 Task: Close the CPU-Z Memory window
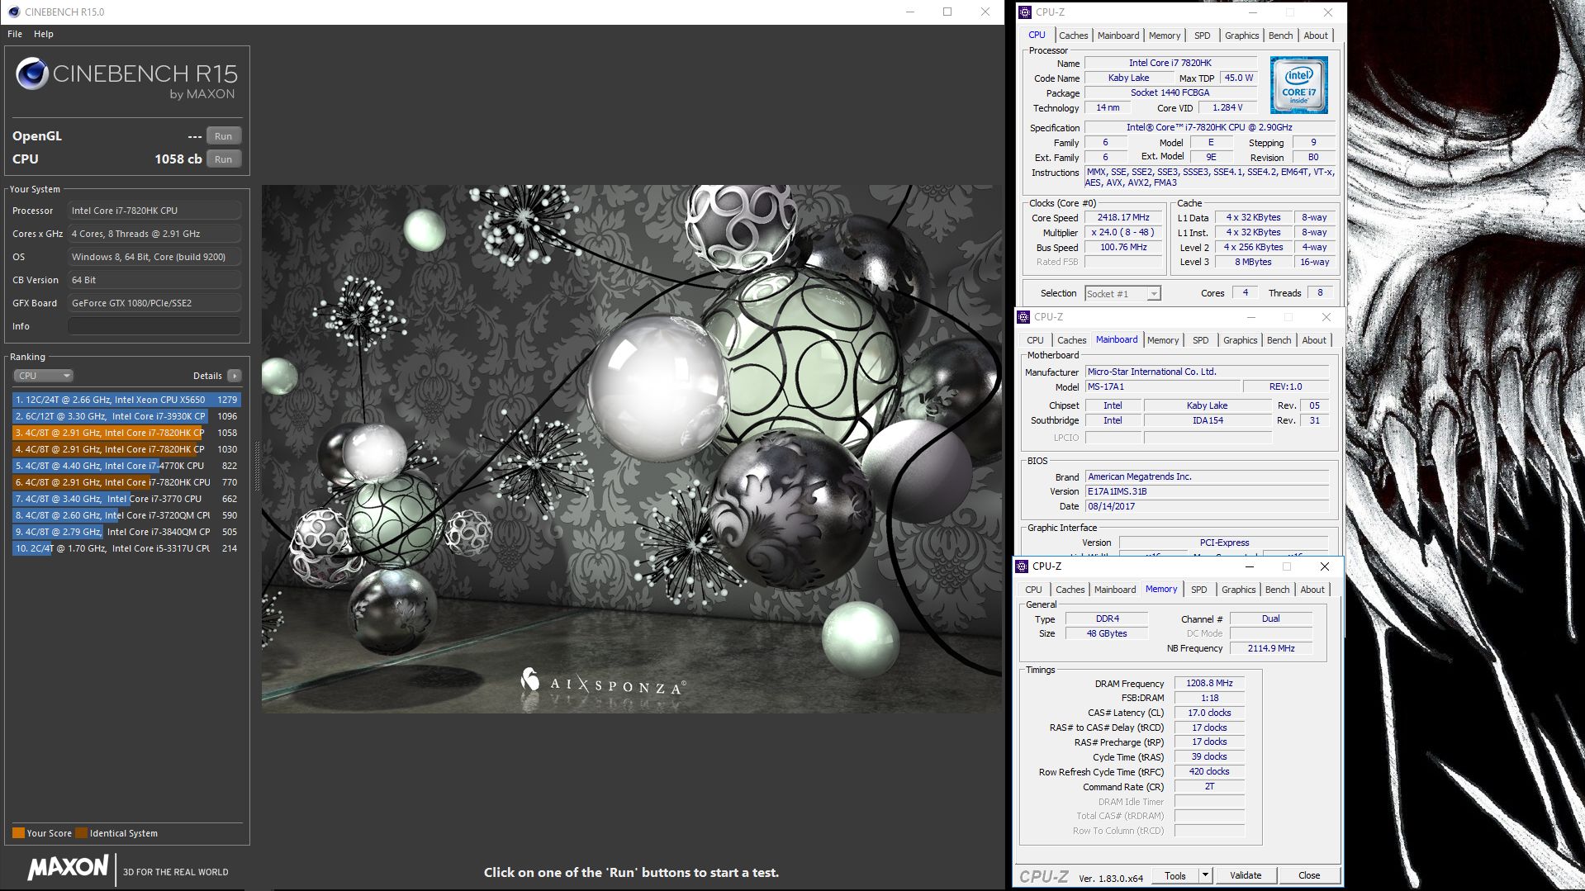(1325, 566)
